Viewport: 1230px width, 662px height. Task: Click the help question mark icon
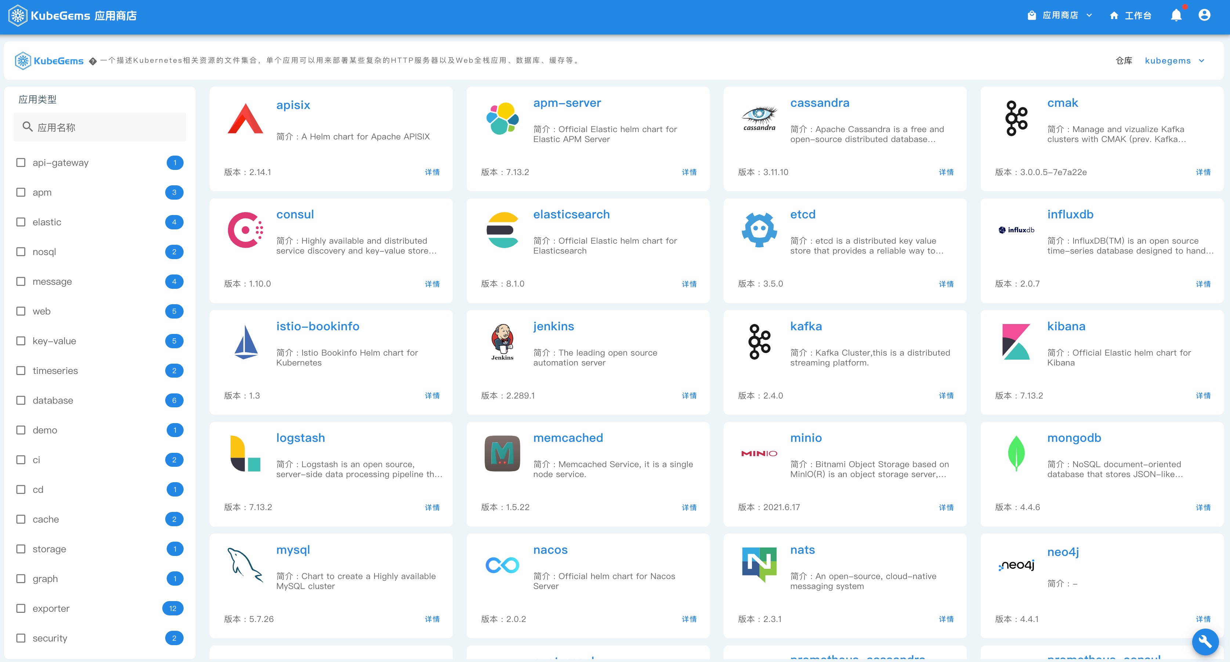pos(93,61)
